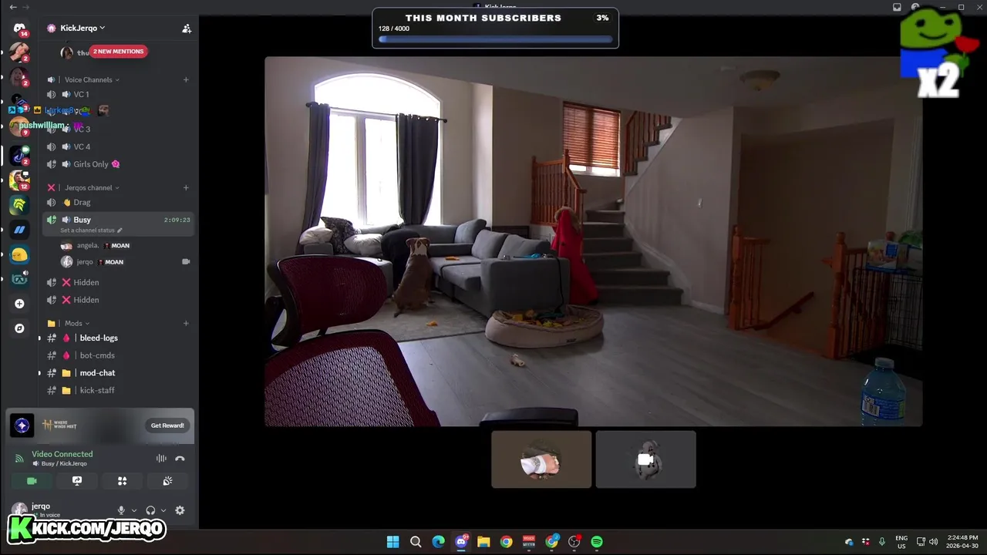The image size is (987, 555).
Task: Open Windows Start menu
Action: click(x=392, y=542)
